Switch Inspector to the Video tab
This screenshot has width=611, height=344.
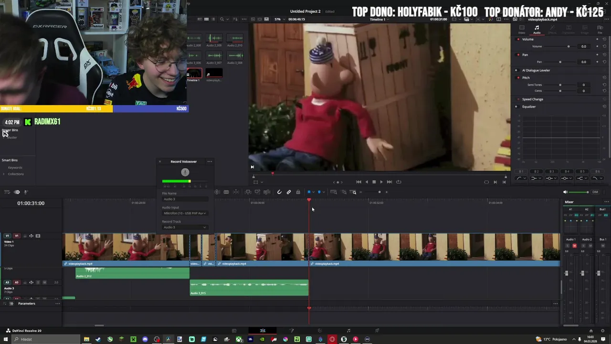tap(522, 30)
